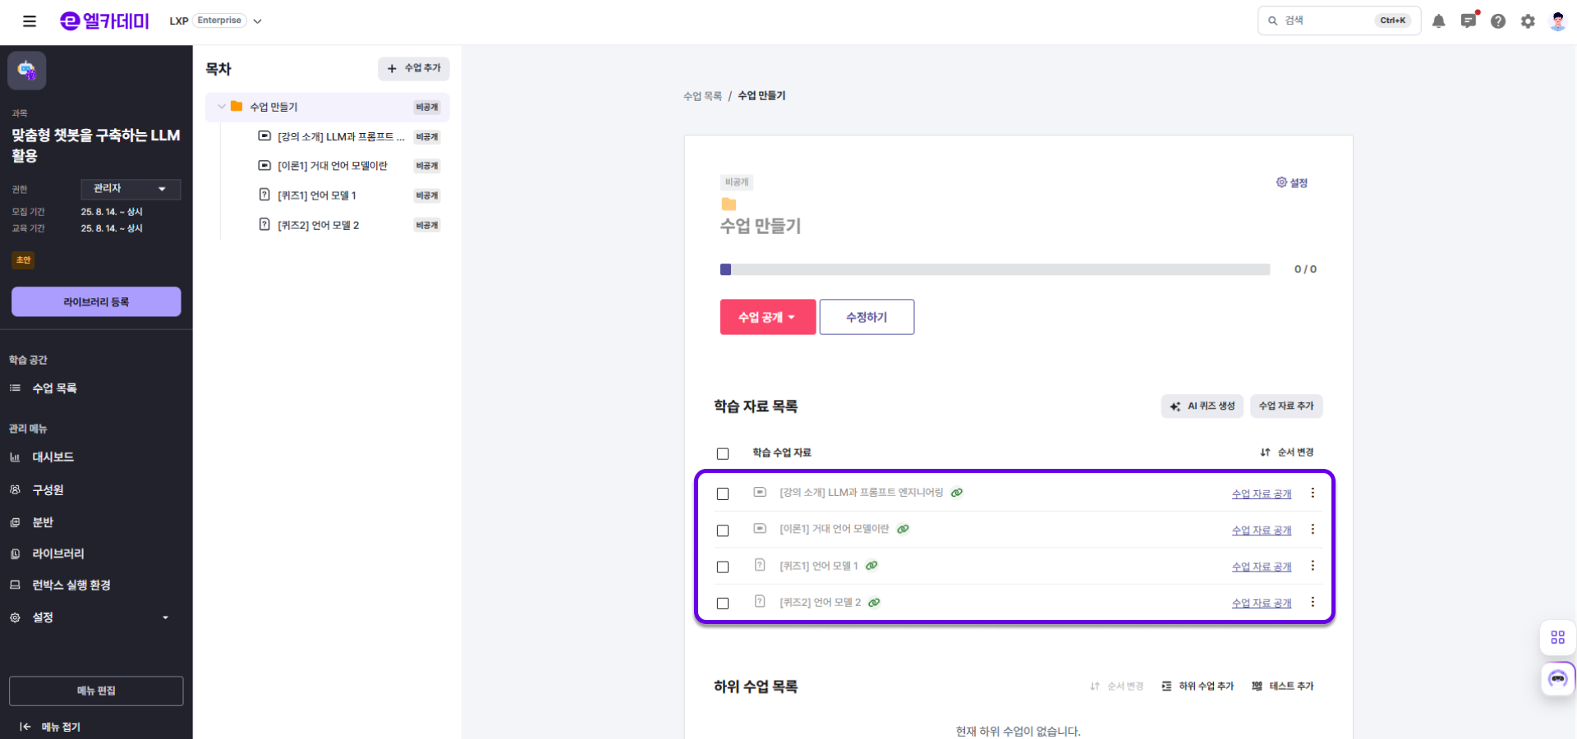Check the [강의 소개] LLM과 프롬프트 엔지니어링 checkbox
Image resolution: width=1577 pixels, height=739 pixels.
(x=723, y=493)
